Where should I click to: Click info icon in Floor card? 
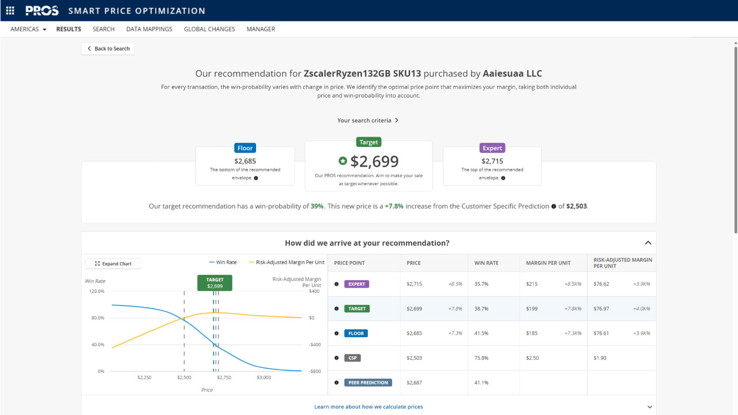click(256, 178)
